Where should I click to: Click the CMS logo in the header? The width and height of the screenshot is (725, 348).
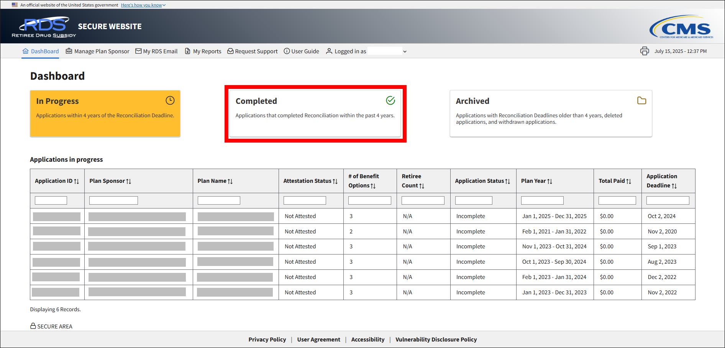(681, 27)
